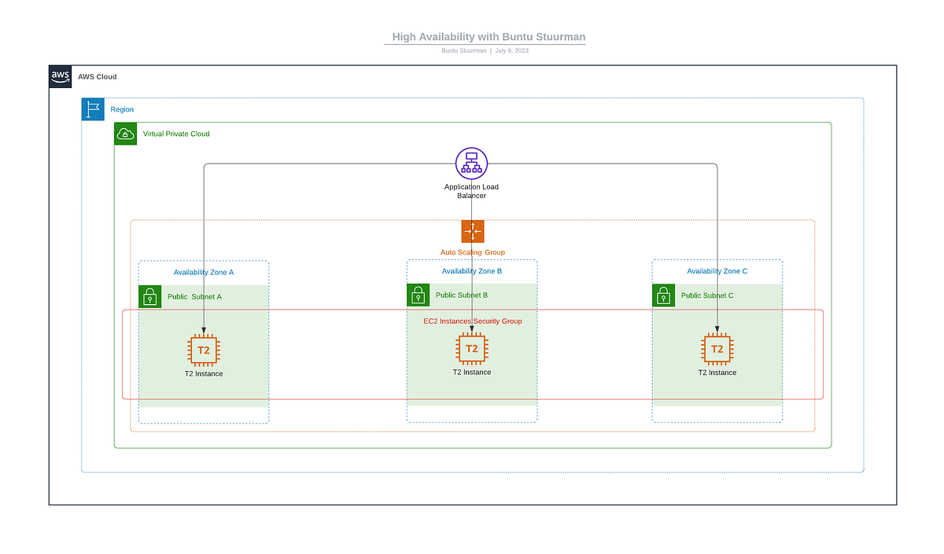Select the T2 Instance chip in Availability Zone B
944x554 pixels.
point(472,348)
